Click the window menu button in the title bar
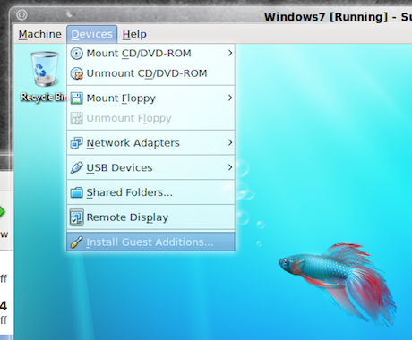The image size is (412, 340). click(x=21, y=14)
